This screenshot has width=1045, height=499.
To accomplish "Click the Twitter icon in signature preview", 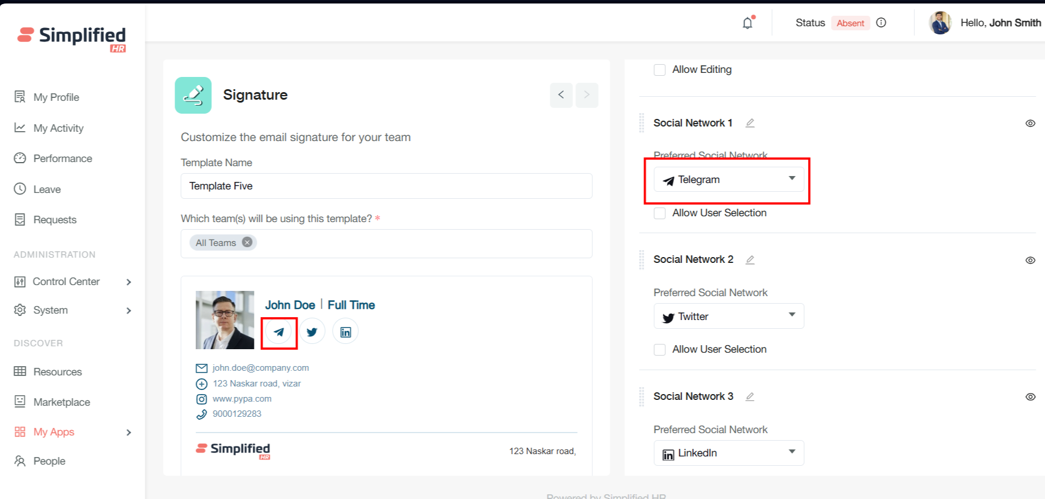I will point(312,332).
